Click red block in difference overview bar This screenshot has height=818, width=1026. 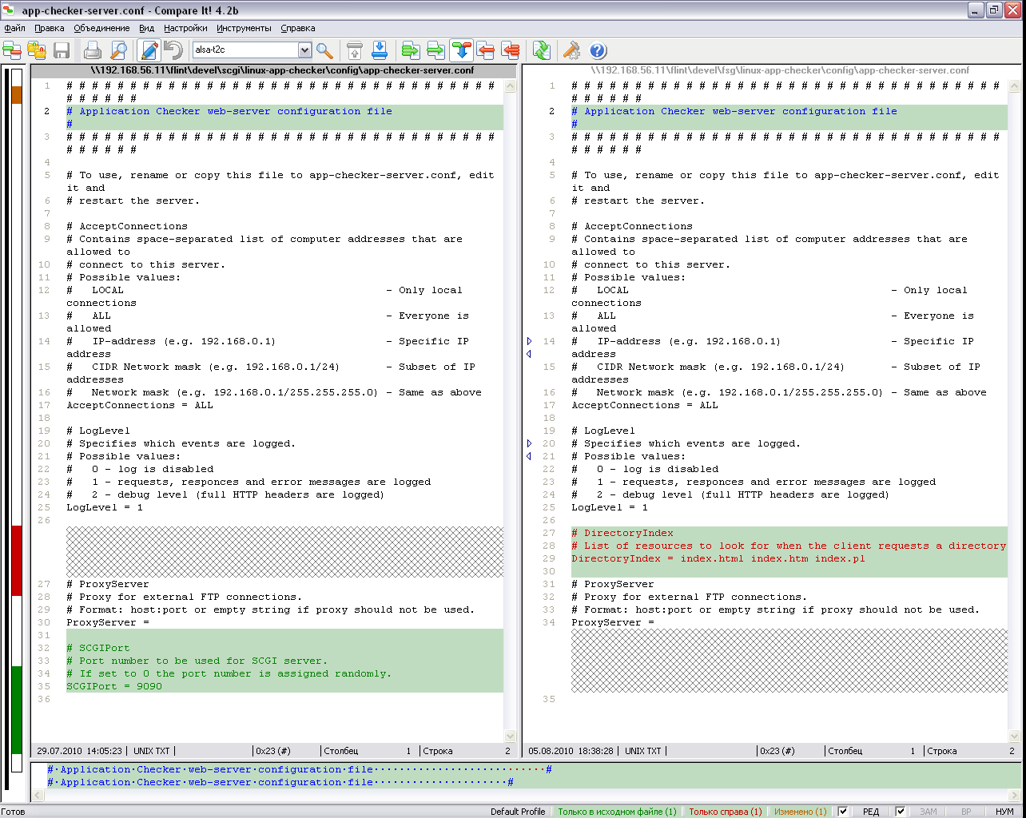point(17,560)
